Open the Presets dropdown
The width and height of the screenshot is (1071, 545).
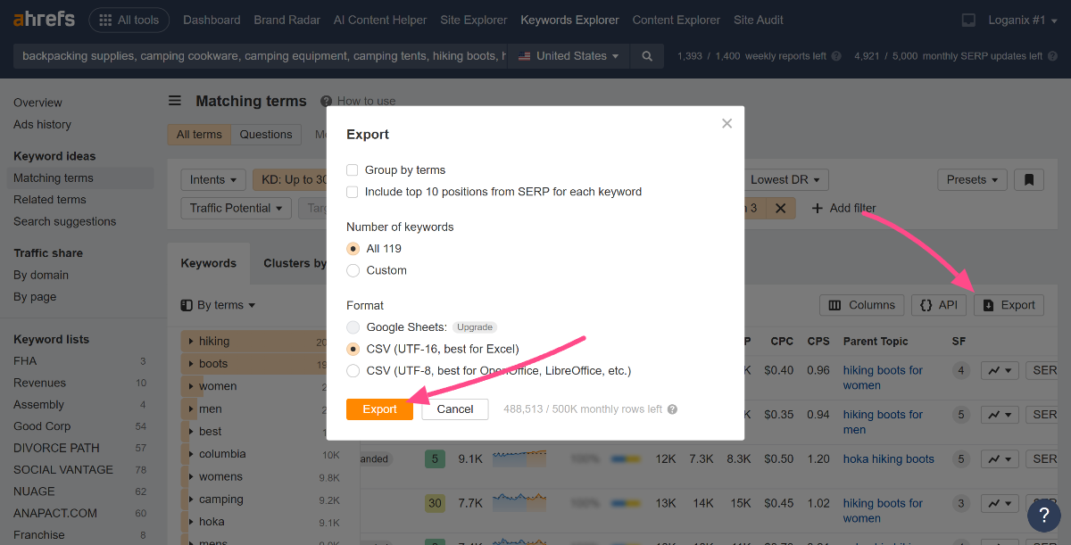coord(972,179)
